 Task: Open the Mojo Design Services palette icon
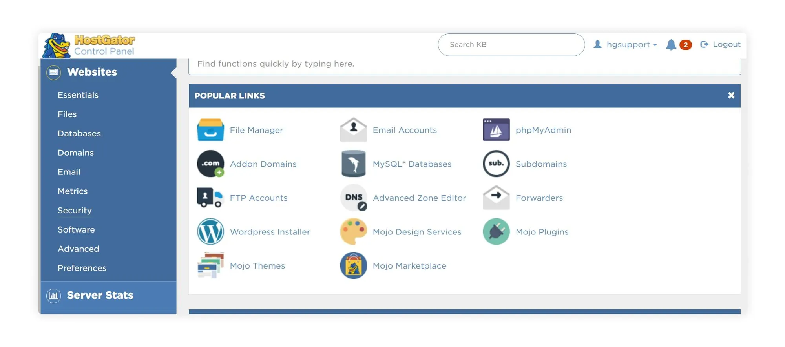tap(353, 232)
